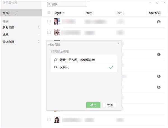This screenshot has width=168, height=128.
Task: Select 聊天、朋友圈、微信运动等 permission option
Action: (x=84, y=60)
